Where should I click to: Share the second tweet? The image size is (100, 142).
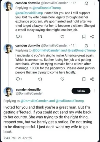click(92, 79)
